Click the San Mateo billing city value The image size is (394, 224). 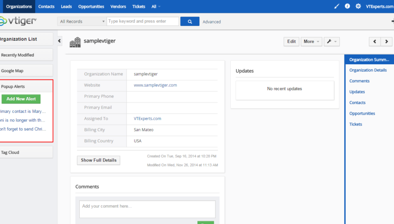144,130
